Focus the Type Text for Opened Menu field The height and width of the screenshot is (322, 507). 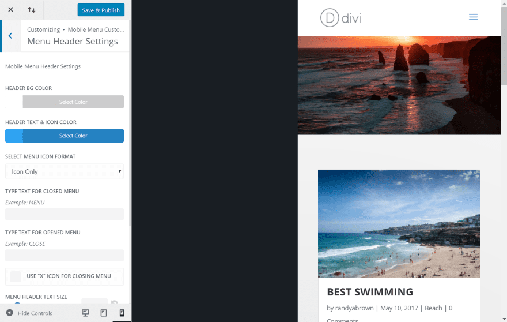click(65, 255)
